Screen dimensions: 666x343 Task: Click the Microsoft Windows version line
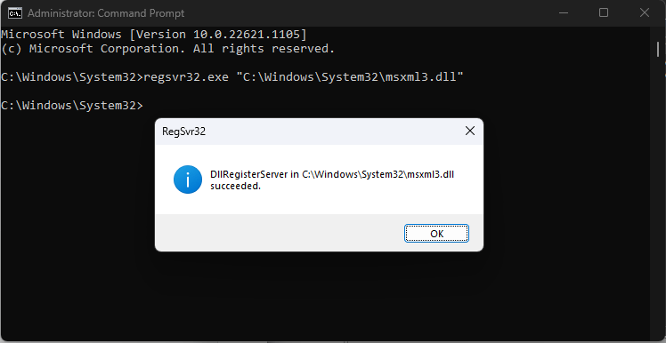pos(154,34)
